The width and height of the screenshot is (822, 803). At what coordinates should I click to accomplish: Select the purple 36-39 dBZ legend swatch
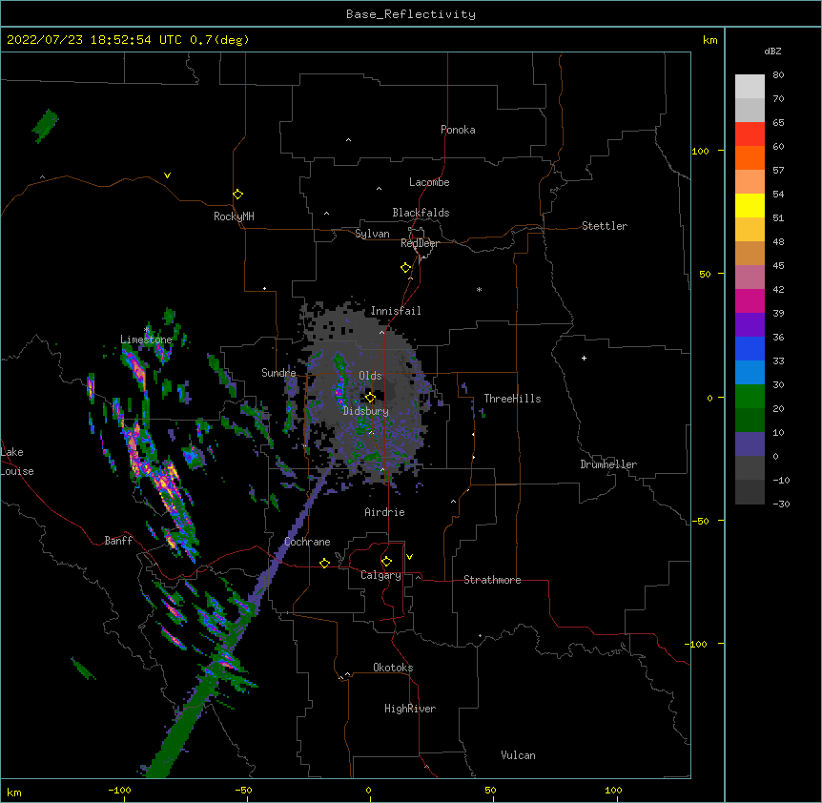point(750,325)
